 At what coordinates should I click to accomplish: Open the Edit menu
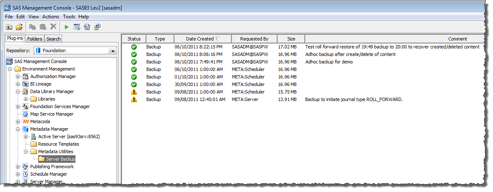pos(21,17)
